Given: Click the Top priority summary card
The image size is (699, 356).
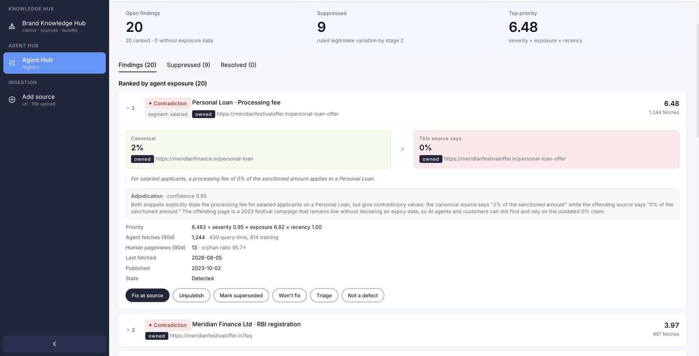Looking at the screenshot, I should 594,27.
